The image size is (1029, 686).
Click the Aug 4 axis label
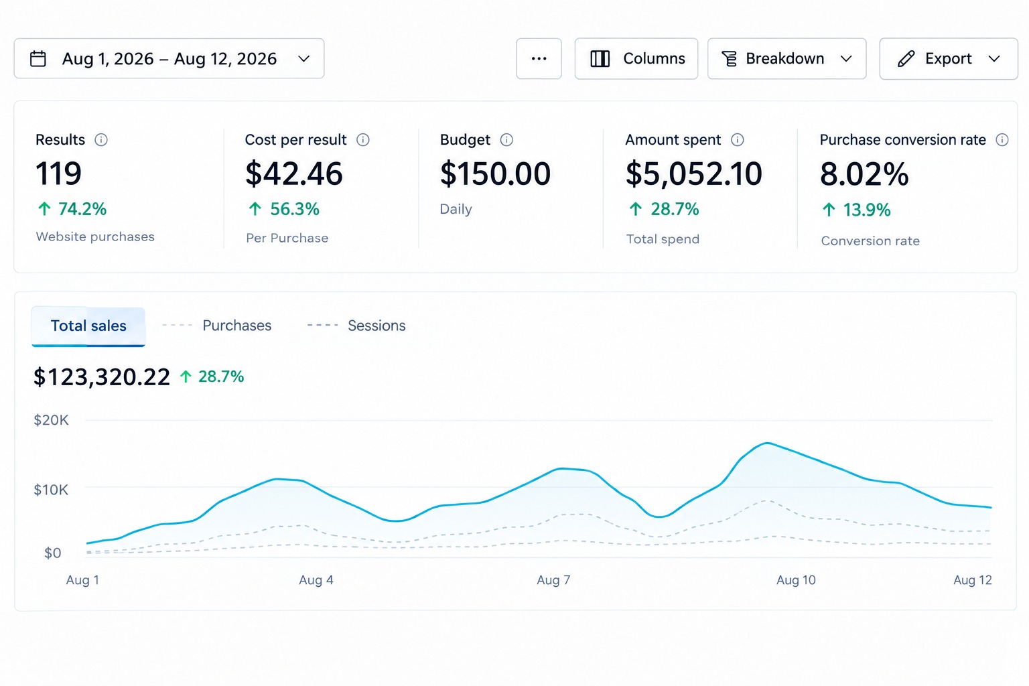click(316, 580)
